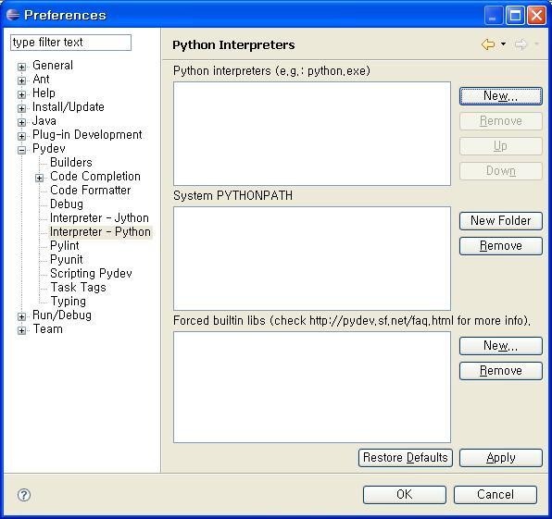Open the Typing preference page

(68, 301)
